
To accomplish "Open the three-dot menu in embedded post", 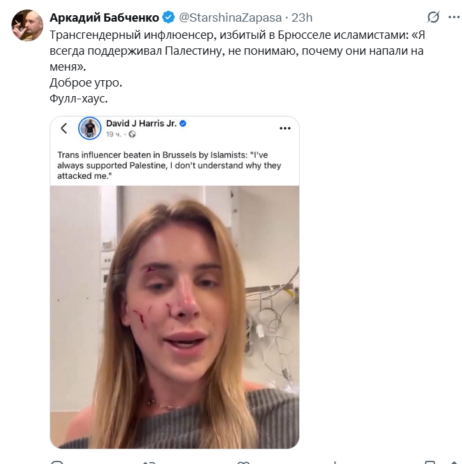I will coord(284,128).
